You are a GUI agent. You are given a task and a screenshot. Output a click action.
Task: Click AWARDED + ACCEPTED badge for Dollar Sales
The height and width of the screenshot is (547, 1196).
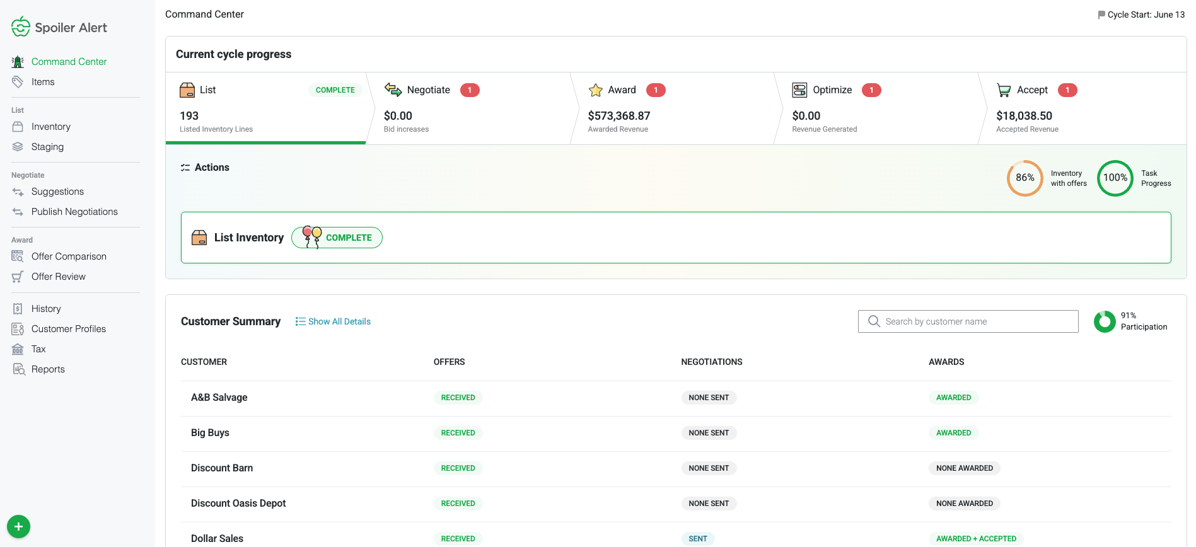[x=976, y=539]
